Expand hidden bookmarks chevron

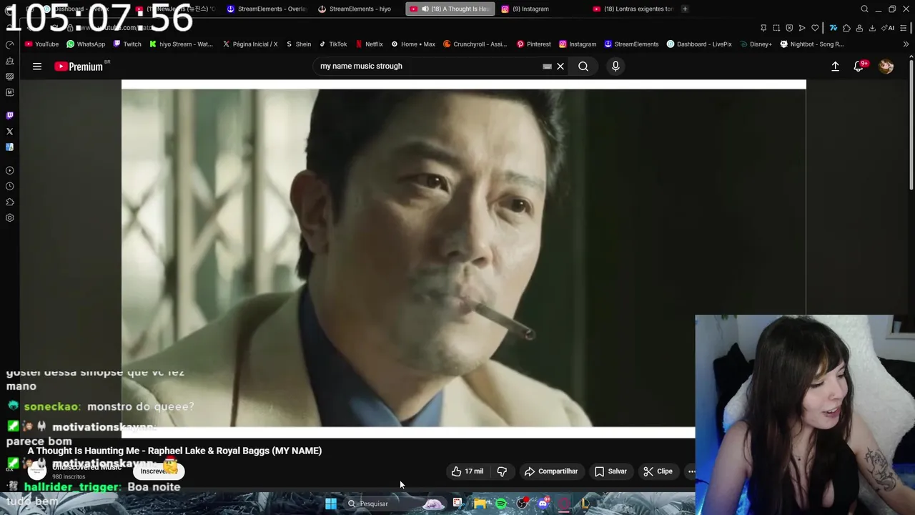pos(905,44)
